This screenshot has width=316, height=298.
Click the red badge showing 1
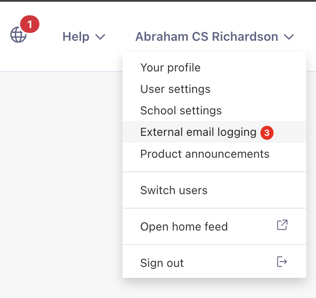[30, 24]
